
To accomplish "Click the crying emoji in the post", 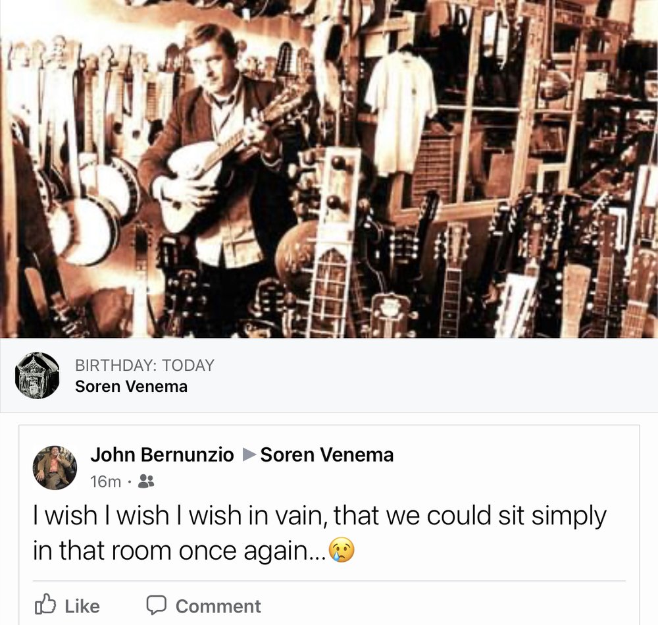I will 341,551.
